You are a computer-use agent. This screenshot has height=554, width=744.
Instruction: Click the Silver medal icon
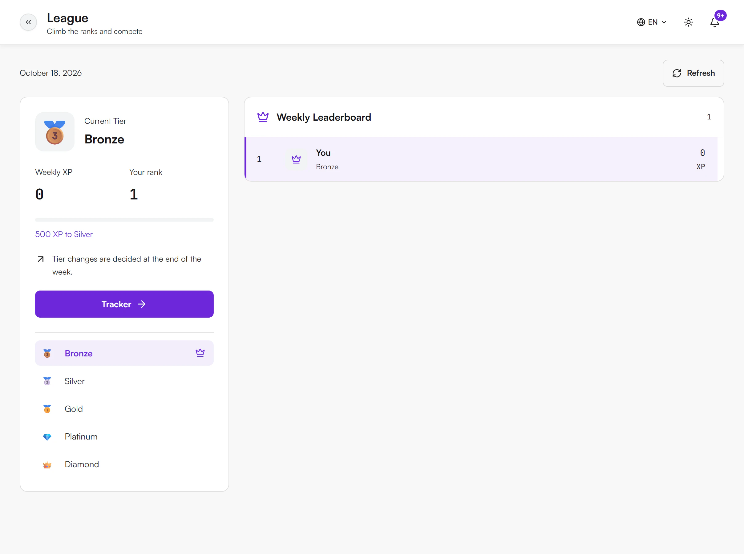[47, 381]
